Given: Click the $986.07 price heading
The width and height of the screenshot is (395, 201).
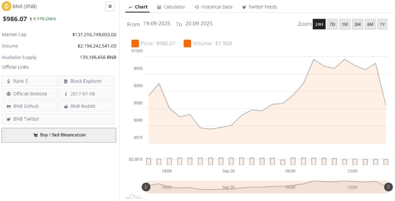Looking at the screenshot, I should 15,19.
